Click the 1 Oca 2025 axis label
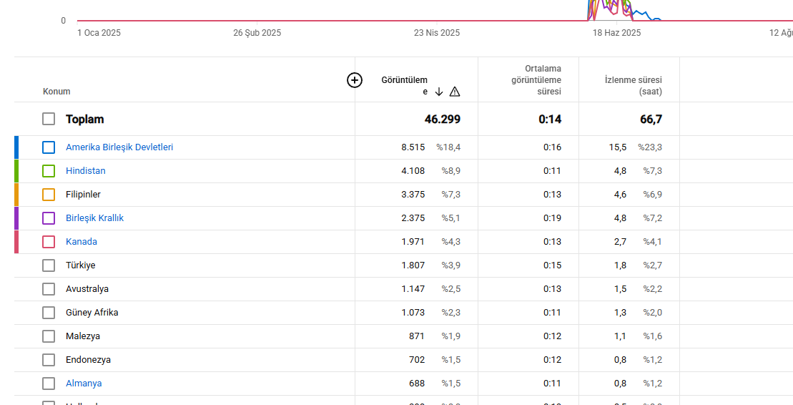This screenshot has height=405, width=793. (99, 33)
